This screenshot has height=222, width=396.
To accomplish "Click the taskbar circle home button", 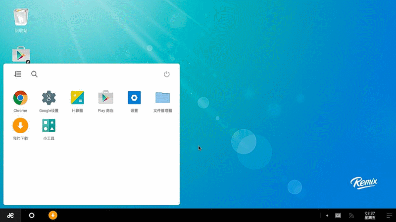I will [32, 216].
